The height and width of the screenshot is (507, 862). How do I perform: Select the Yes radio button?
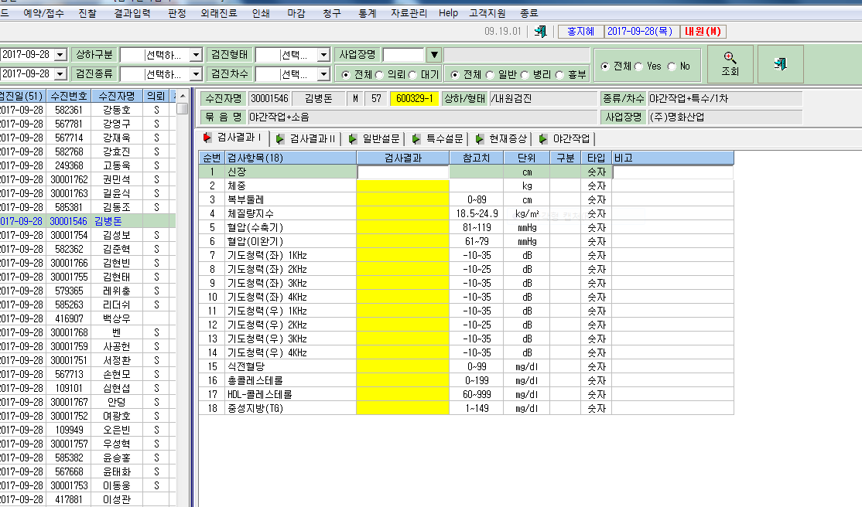pos(638,66)
